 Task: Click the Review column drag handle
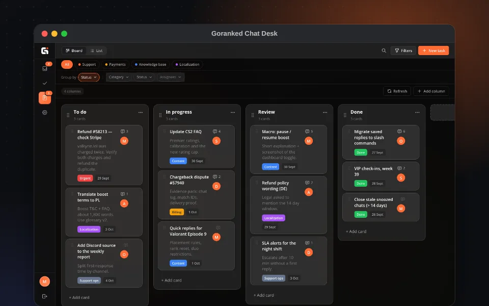click(x=253, y=115)
